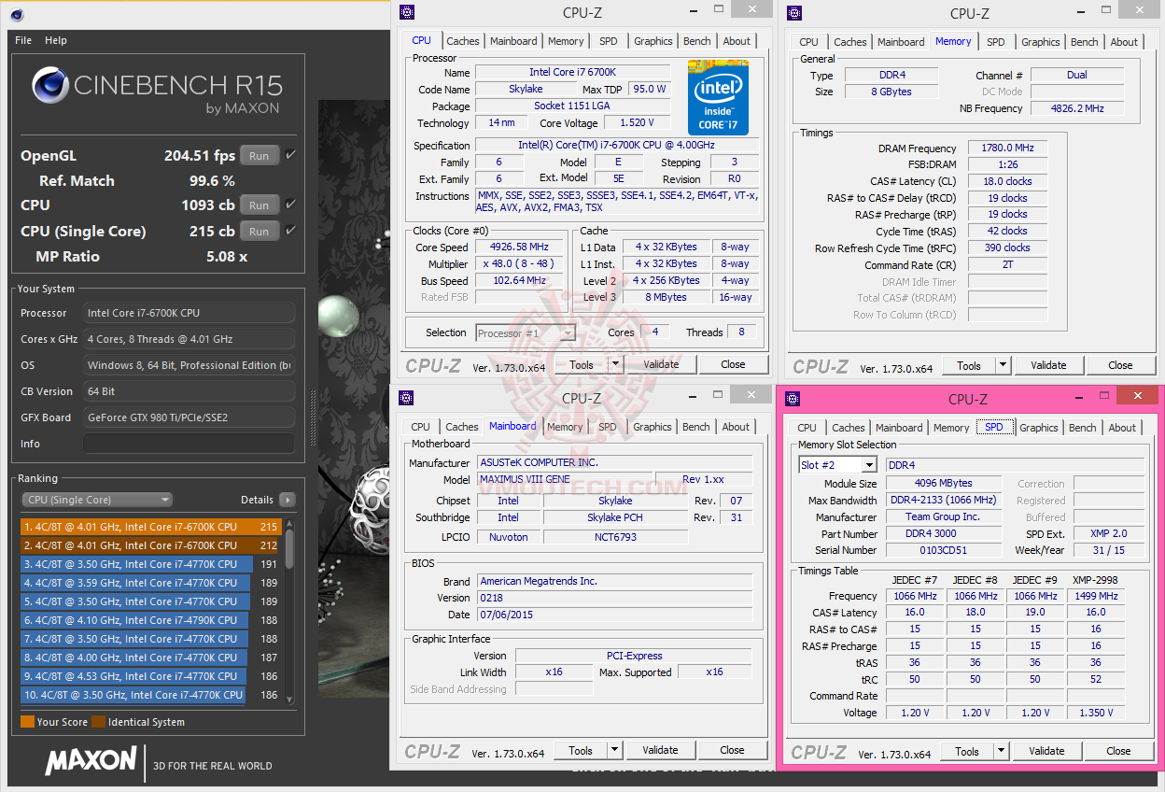Click the mainboard model MAXIMUS VIII GENE

pos(565,479)
